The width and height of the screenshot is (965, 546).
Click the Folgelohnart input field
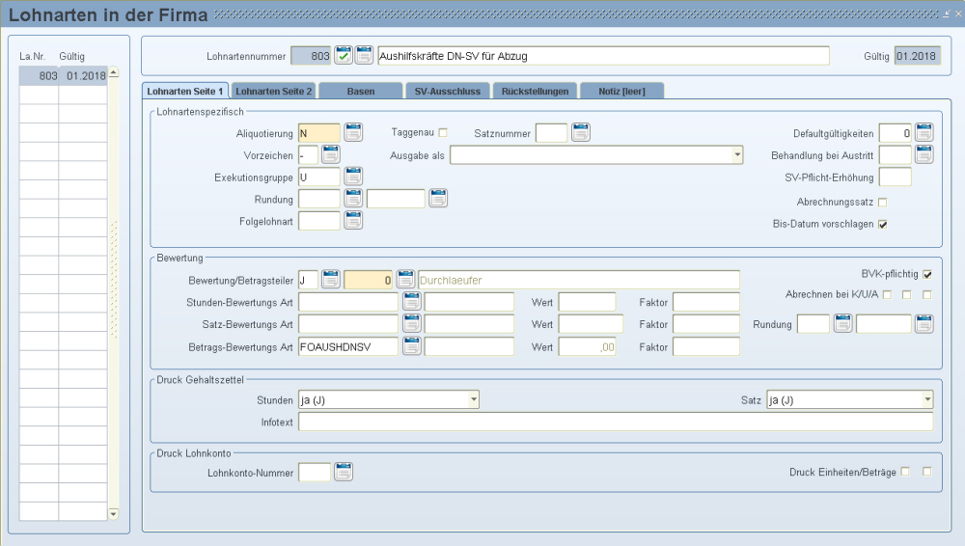pyautogui.click(x=318, y=221)
